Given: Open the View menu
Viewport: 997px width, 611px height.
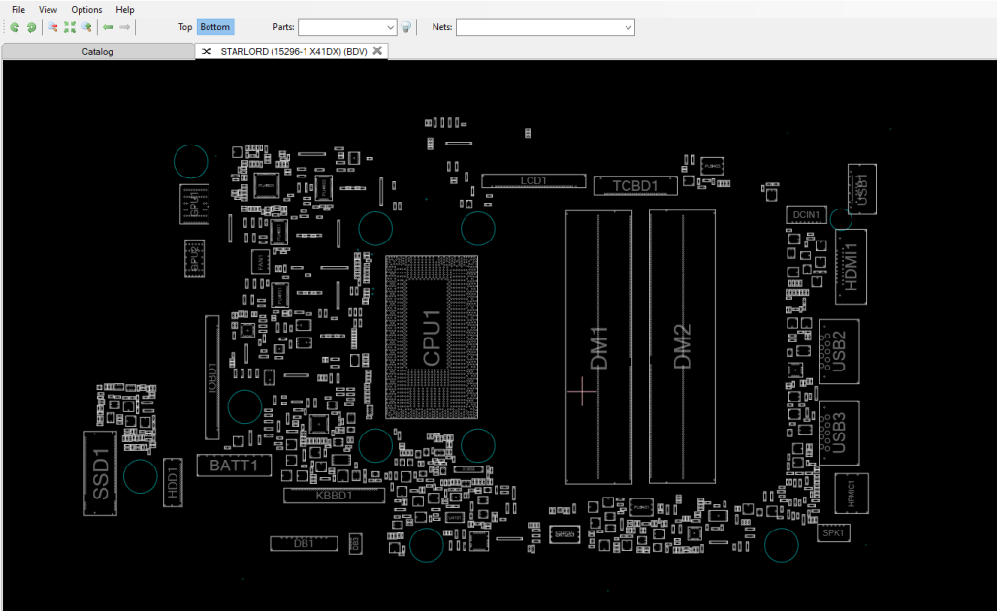Looking at the screenshot, I should tap(48, 10).
